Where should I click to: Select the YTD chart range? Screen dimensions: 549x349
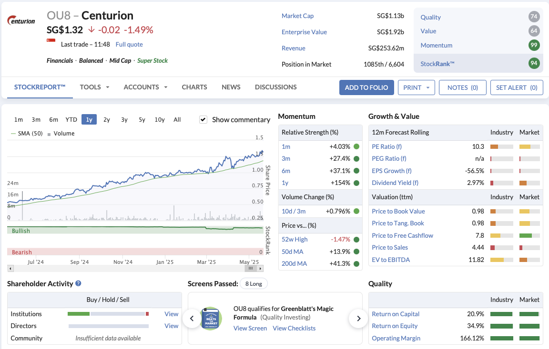click(71, 119)
